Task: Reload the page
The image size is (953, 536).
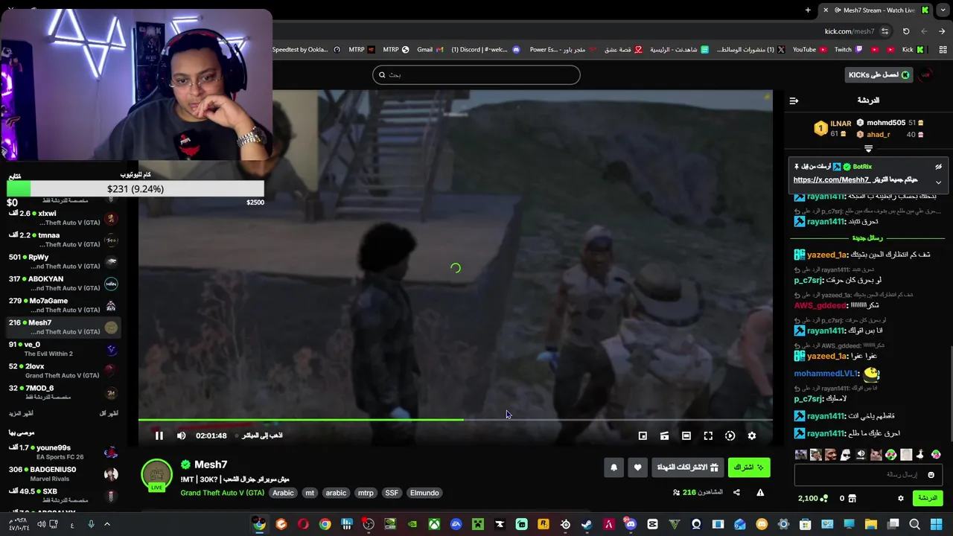Action: point(906,31)
